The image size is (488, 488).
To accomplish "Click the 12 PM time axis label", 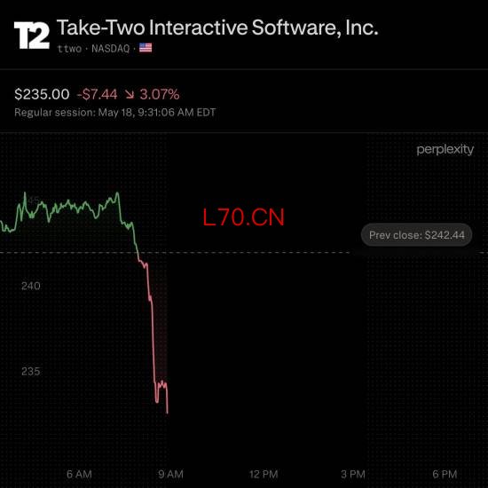I will pyautogui.click(x=264, y=475).
